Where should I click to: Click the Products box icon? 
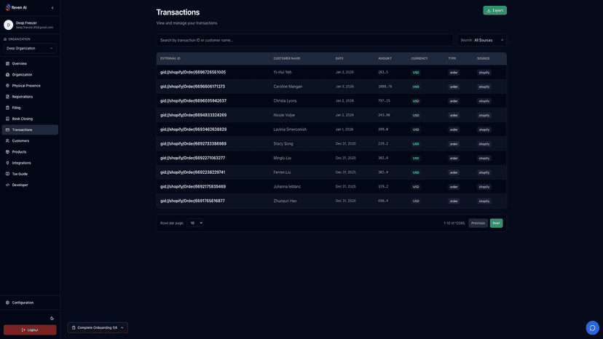[7, 152]
